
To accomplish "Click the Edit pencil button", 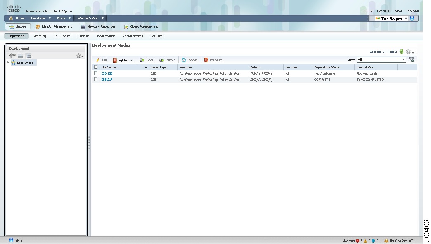I will coord(102,60).
